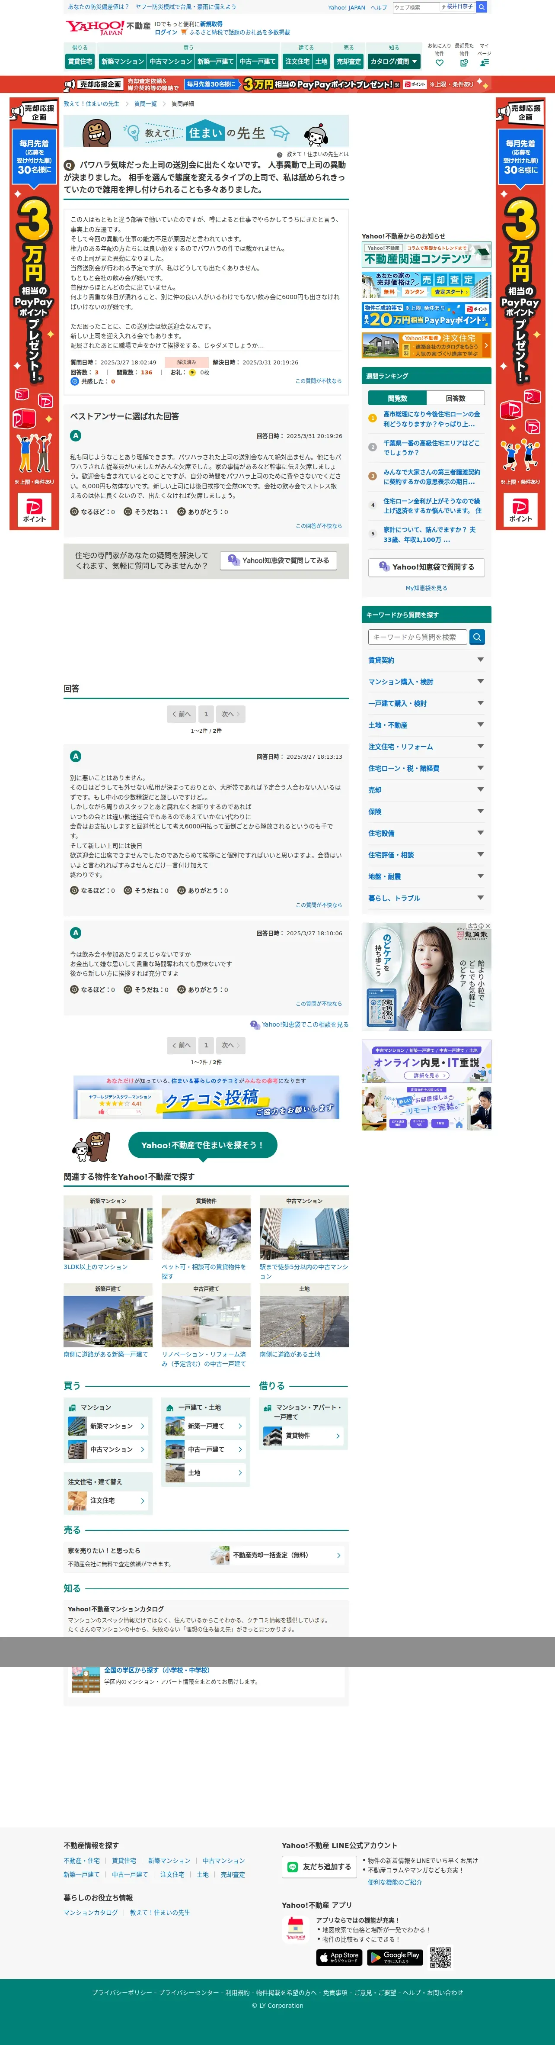Open 新築マンション row in 買う section
Viewport: 555px width, 2045px height.
click(108, 1426)
